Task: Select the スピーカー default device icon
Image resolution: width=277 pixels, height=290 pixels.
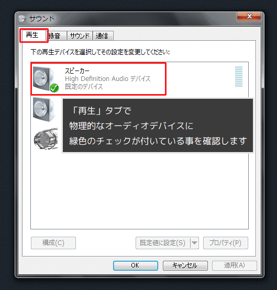Action: [44, 79]
